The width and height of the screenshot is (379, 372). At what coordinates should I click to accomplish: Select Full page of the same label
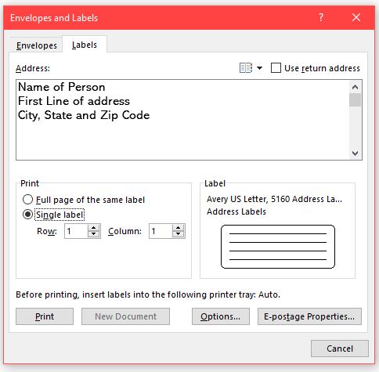27,200
